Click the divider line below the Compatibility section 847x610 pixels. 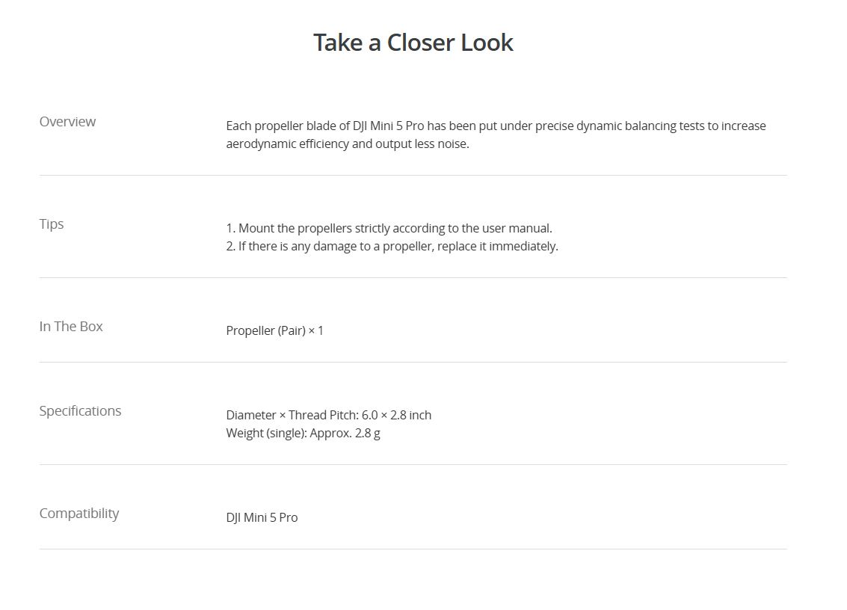(x=413, y=549)
